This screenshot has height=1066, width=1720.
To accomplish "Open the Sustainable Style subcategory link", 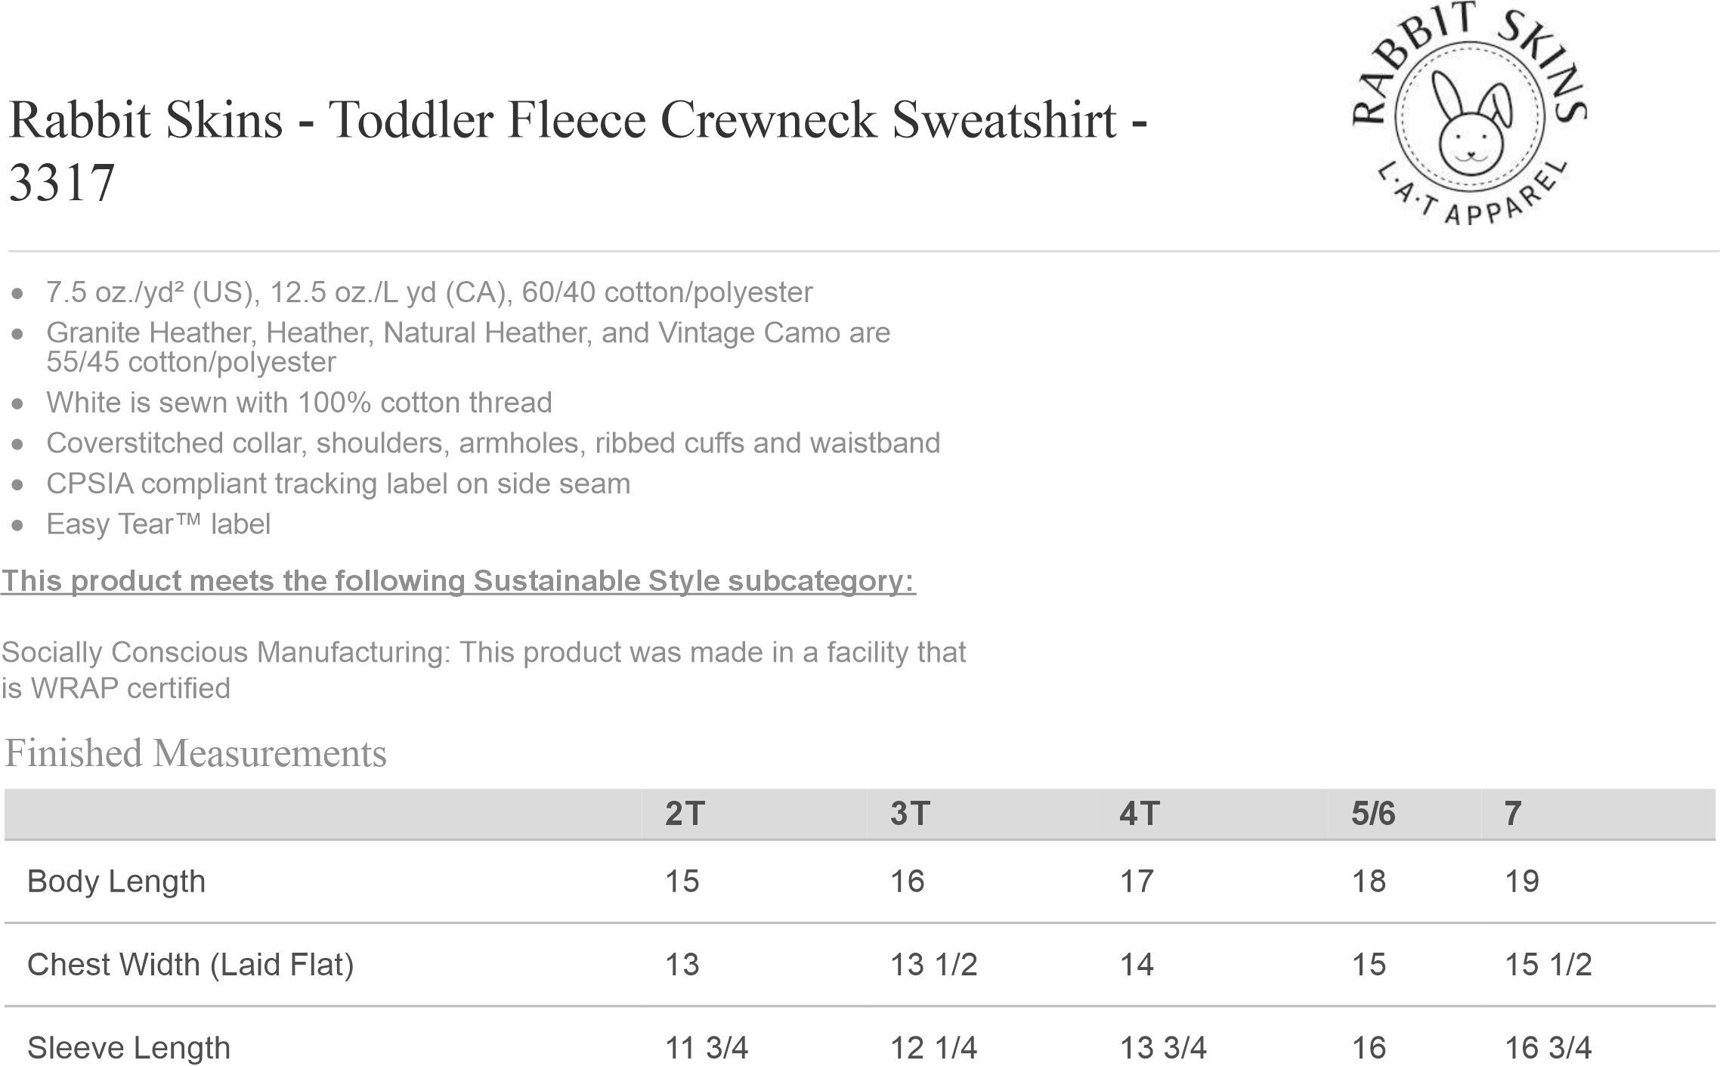I will pos(458,581).
